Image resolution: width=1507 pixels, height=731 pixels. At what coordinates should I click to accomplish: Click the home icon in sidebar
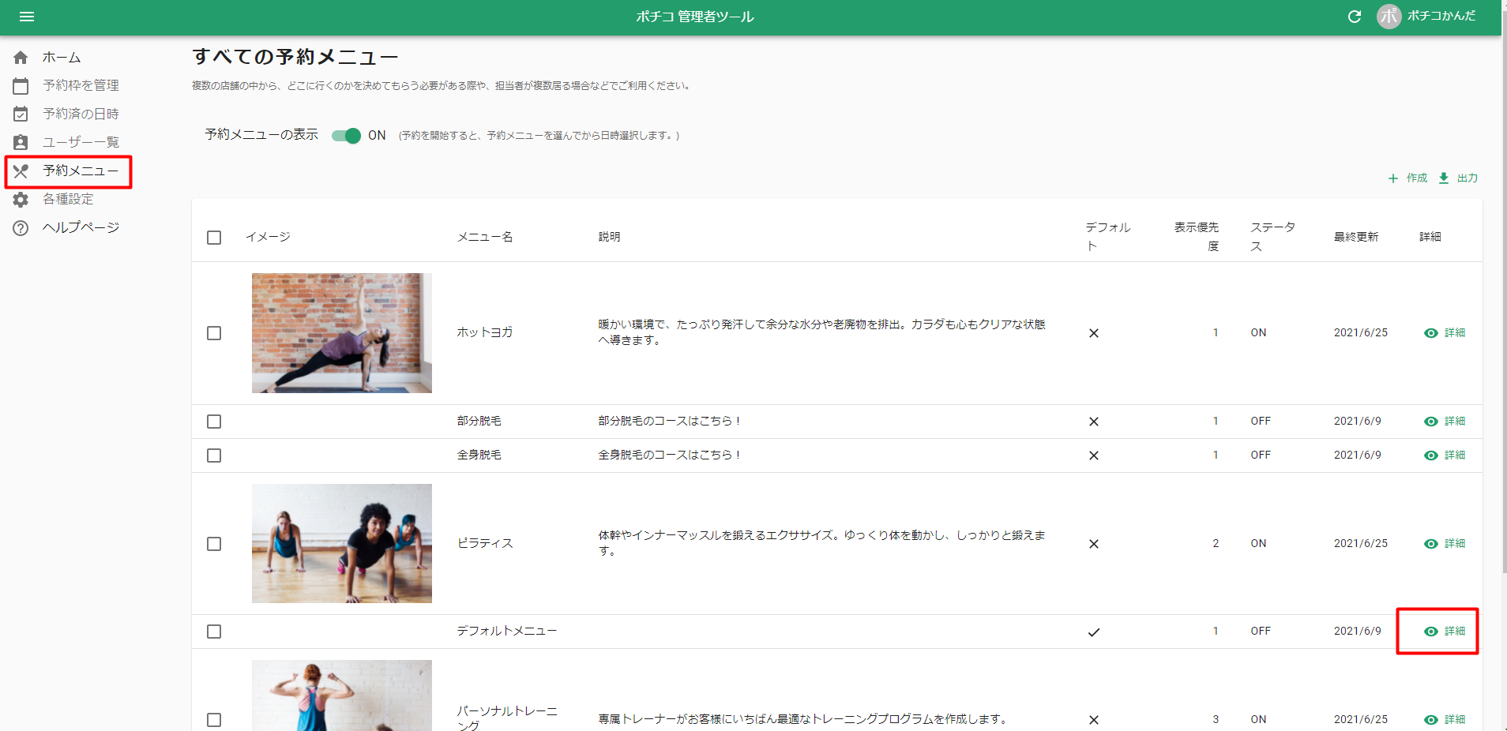[21, 58]
